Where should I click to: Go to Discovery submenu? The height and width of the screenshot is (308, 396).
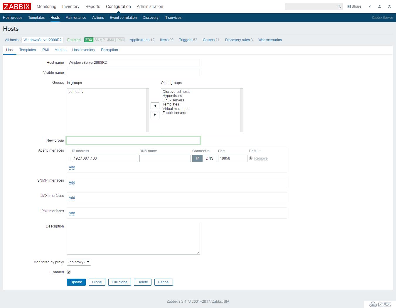[151, 18]
